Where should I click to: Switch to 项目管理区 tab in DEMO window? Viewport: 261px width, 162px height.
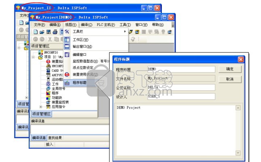pyautogui.click(x=41, y=114)
